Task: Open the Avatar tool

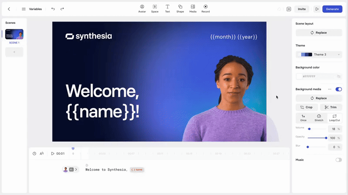Action: point(142,9)
